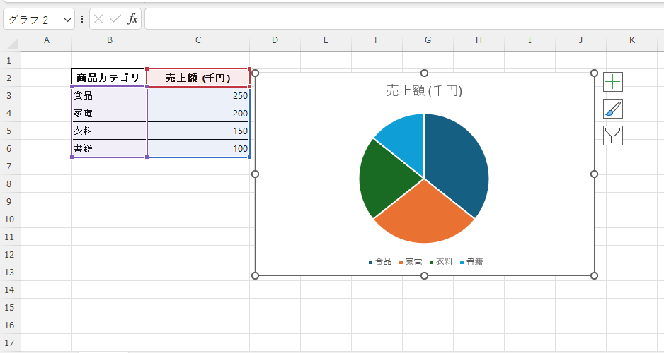This screenshot has height=353, width=664.
Task: Select row 17 header
Action: point(9,343)
